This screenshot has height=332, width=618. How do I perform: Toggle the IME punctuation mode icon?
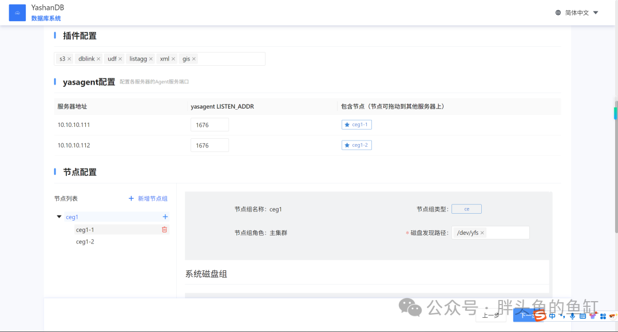coord(562,316)
